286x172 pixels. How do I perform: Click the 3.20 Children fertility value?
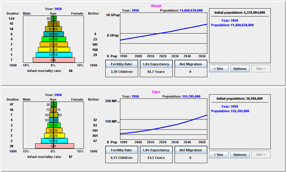[122, 72]
